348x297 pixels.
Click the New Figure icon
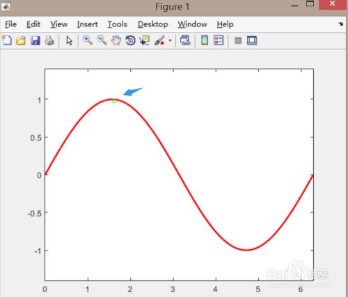click(7, 40)
